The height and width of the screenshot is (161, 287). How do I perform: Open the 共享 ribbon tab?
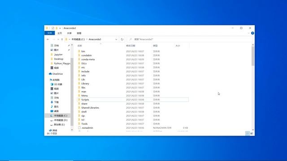(x=69, y=33)
